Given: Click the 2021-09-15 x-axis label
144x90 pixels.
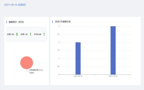Looking at the screenshot, I should [x=78, y=76].
